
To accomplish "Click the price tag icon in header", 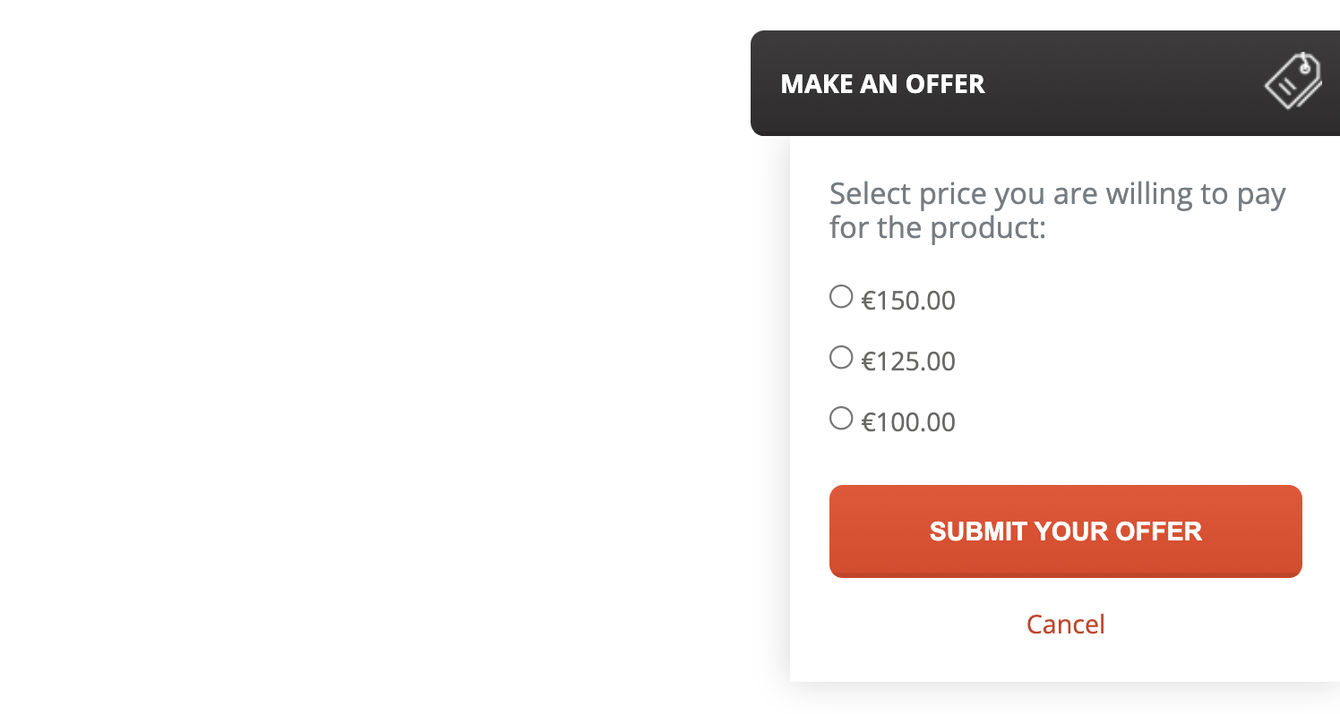I will (1293, 81).
